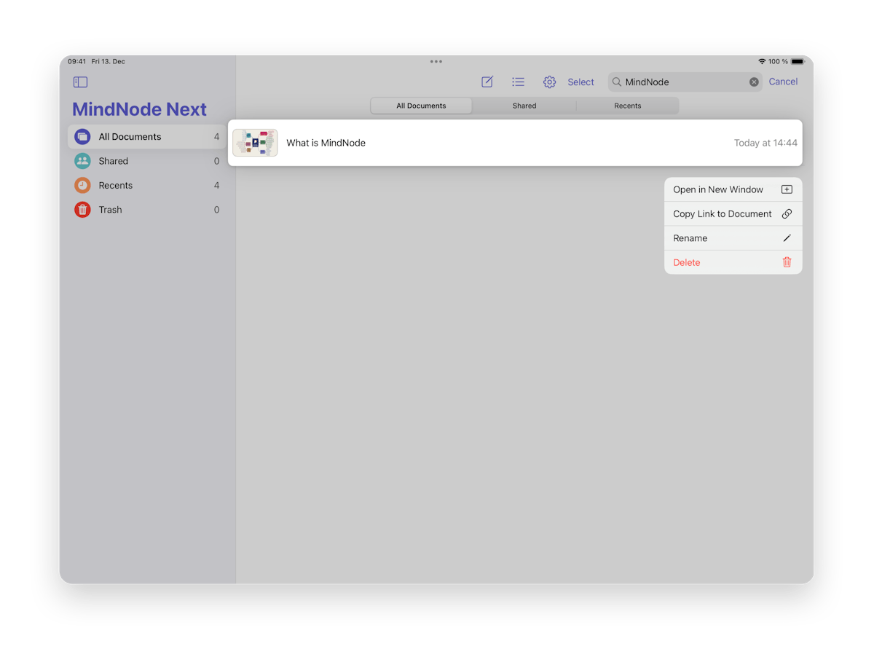The image size is (874, 649).
Task: Switch to the Recents tab
Action: (x=626, y=105)
